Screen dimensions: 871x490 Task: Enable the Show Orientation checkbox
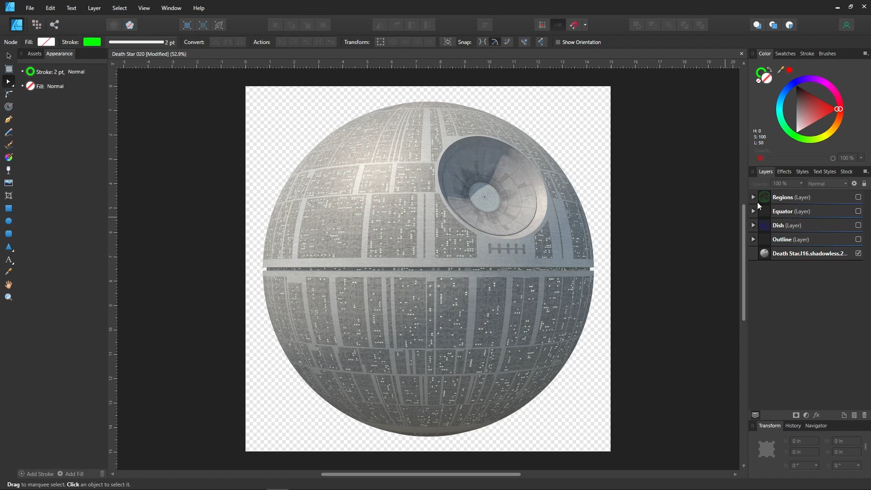click(x=558, y=42)
